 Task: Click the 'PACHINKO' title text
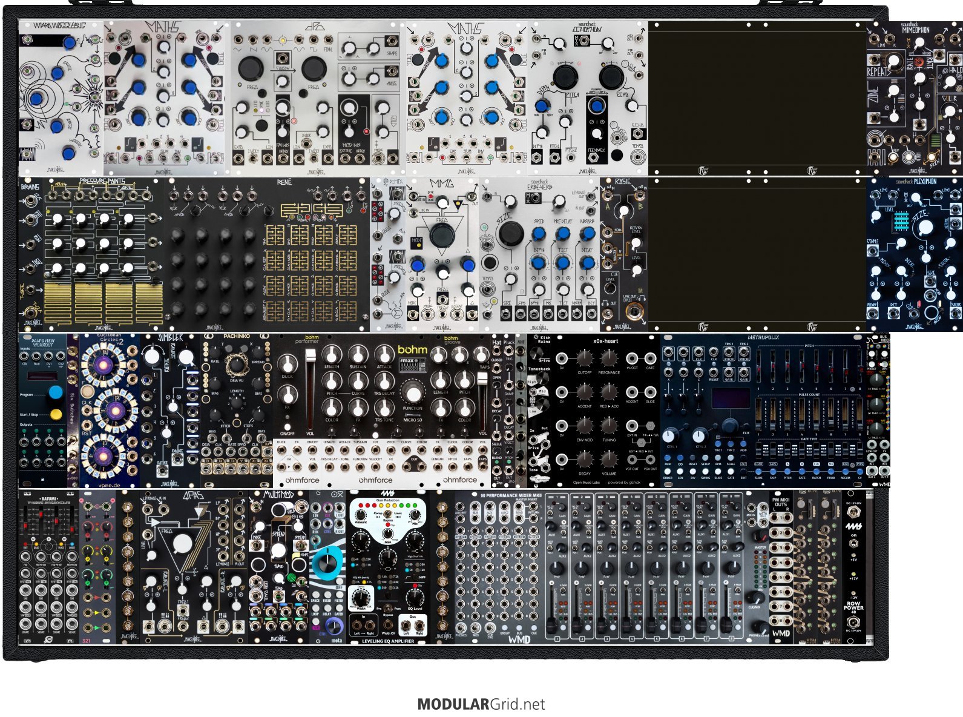click(237, 335)
